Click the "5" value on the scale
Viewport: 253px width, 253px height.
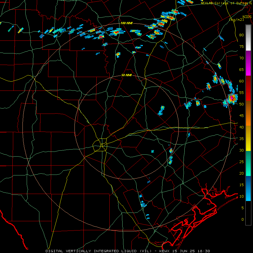pos(243,208)
